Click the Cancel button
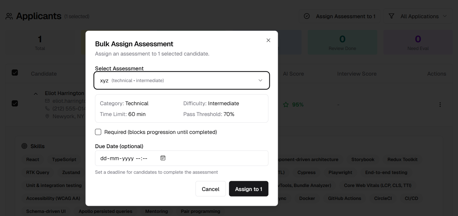Screen dimensions: 458x216 [210, 189]
